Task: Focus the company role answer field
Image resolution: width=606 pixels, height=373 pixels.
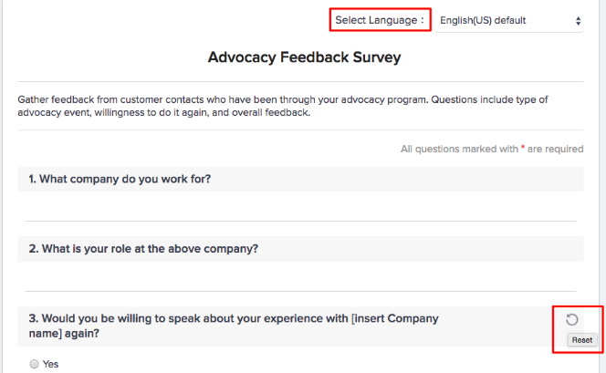Action: 300,279
